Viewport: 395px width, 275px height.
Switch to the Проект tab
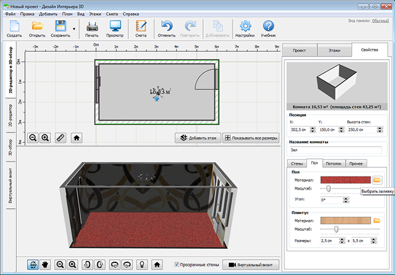coord(299,50)
